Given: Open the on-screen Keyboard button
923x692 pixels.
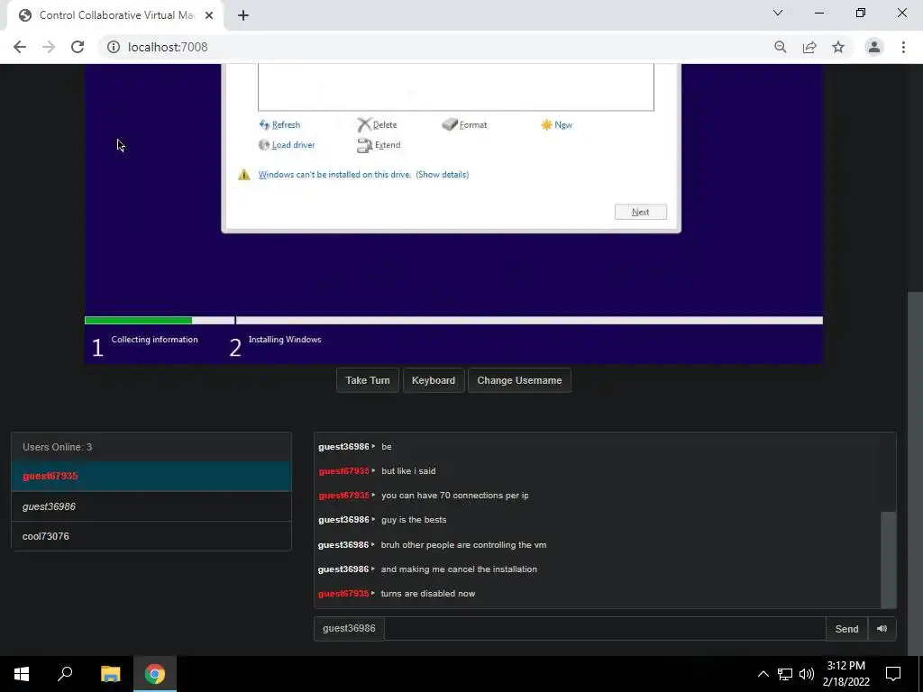Looking at the screenshot, I should point(434,381).
